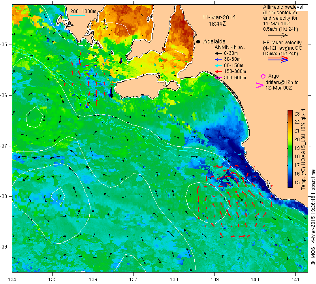316x284 pixels.
Task: Click the latitude -39 axis label
Action: [x=4, y=247]
